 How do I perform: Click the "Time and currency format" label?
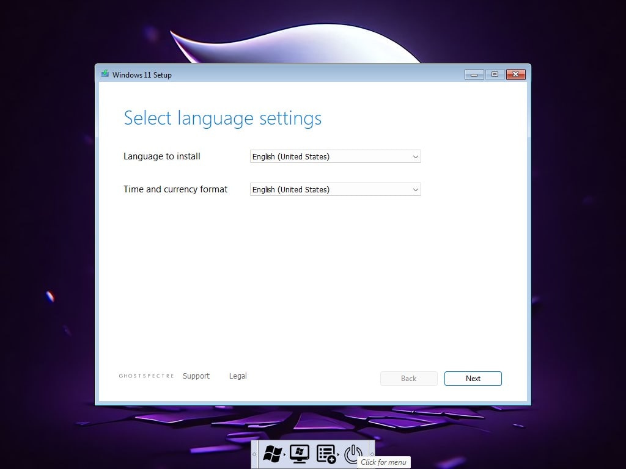tap(175, 189)
